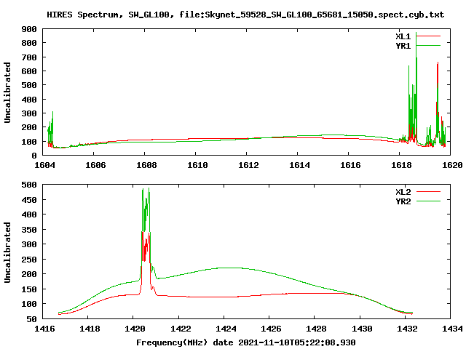
Task: Click the green line sample beside YR2
Action: (x=428, y=201)
